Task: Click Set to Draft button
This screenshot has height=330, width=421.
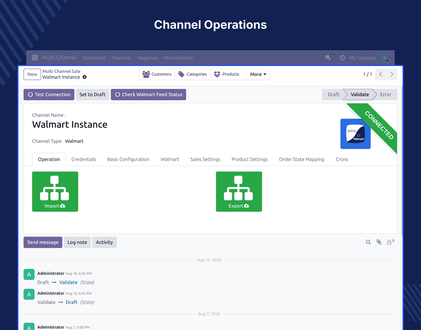Action: 92,94
